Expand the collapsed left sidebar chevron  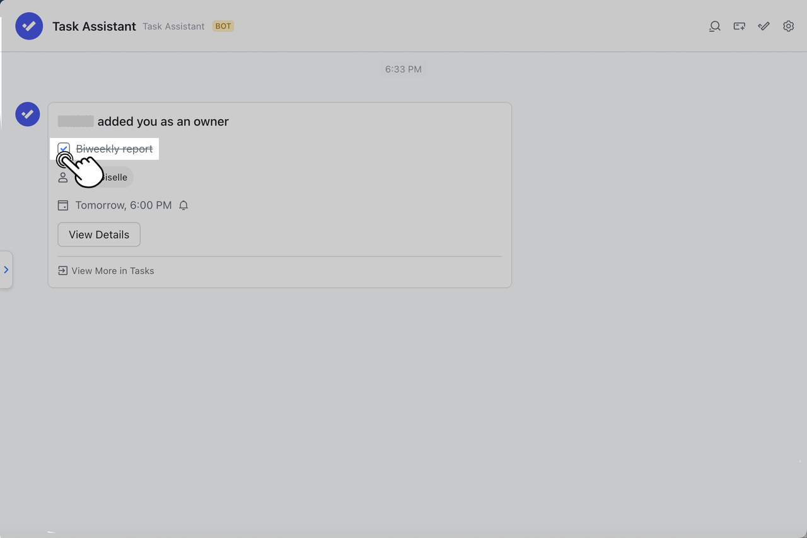[6, 269]
